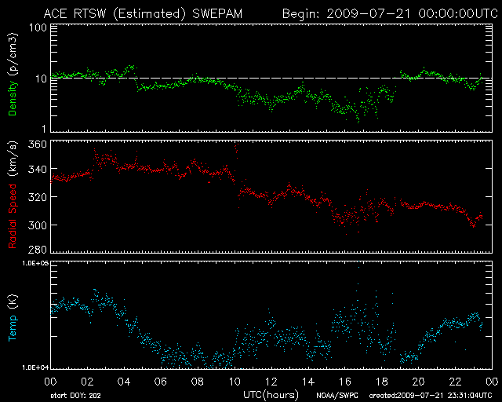502x402 pixels.
Task: Click the density axis value '100'
Action: [x=38, y=27]
